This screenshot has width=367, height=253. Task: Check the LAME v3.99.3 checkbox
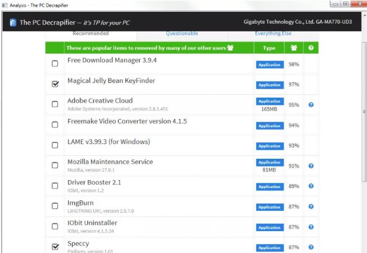click(x=55, y=145)
